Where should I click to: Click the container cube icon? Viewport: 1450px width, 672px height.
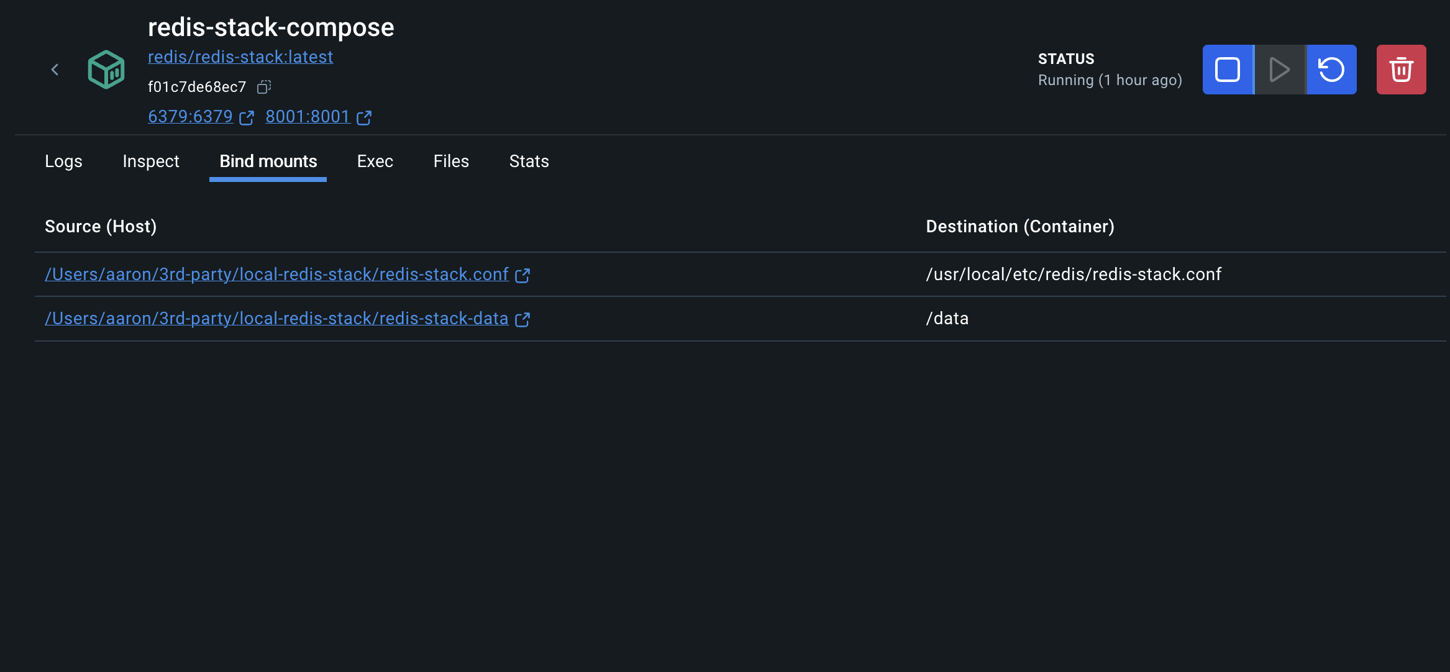coord(106,69)
